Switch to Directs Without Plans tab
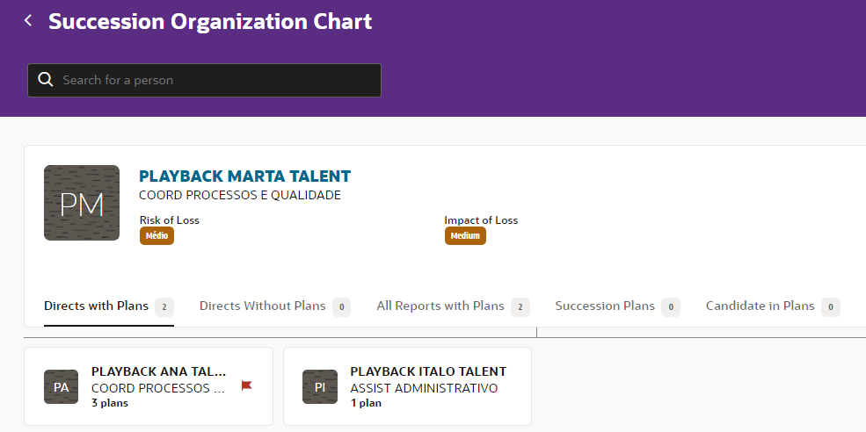866x432 pixels. pyautogui.click(x=263, y=306)
